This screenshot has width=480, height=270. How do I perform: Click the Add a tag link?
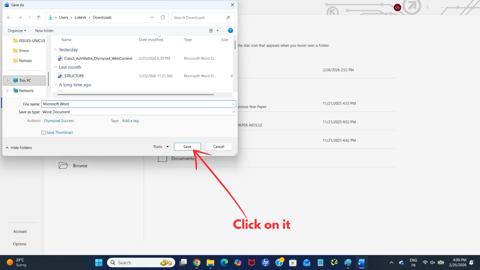(x=130, y=120)
